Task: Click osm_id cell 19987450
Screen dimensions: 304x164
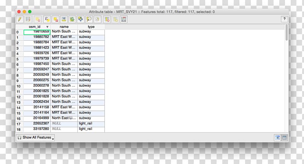Action: [37, 65]
